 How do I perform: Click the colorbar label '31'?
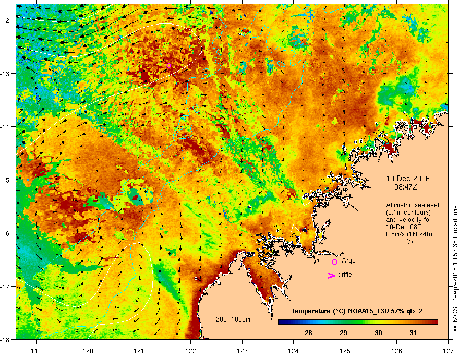(413, 333)
